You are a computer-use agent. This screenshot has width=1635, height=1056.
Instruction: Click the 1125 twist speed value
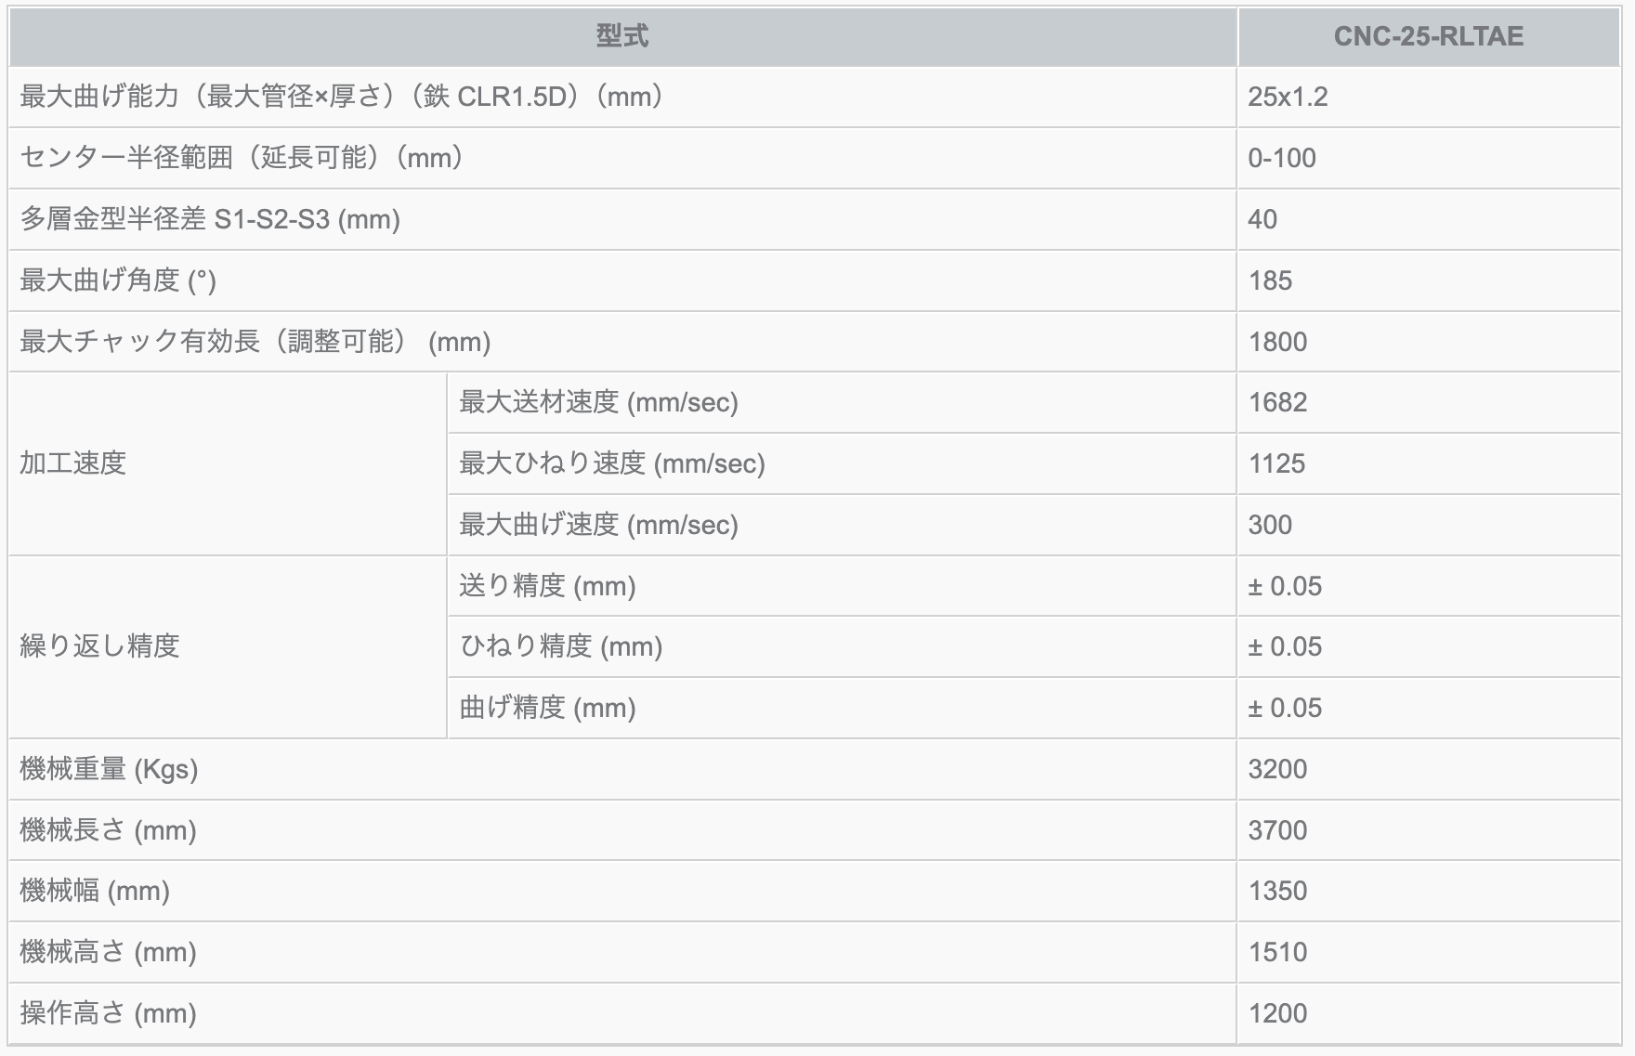(1276, 463)
